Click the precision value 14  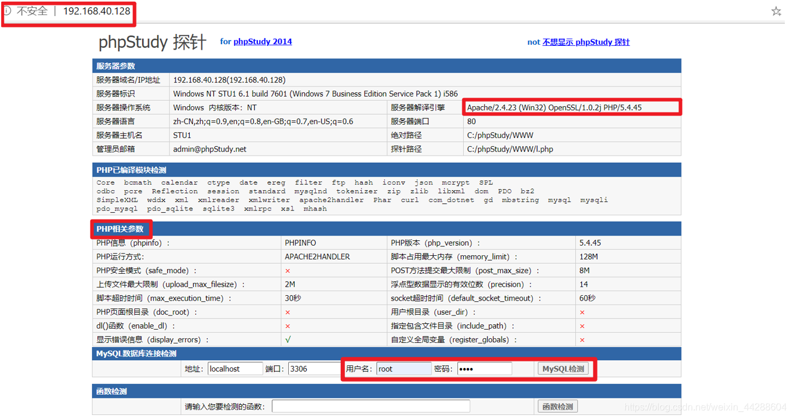pyautogui.click(x=584, y=284)
